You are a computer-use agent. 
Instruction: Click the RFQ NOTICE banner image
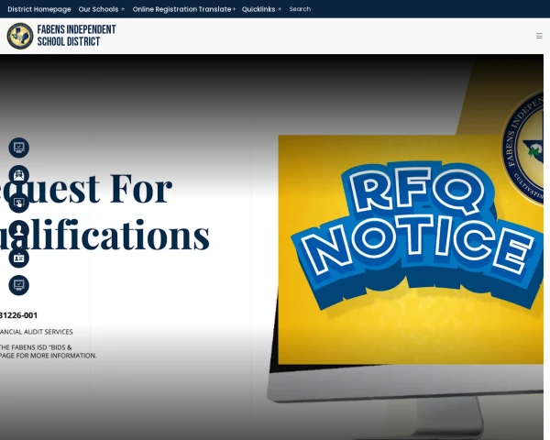coord(411,249)
